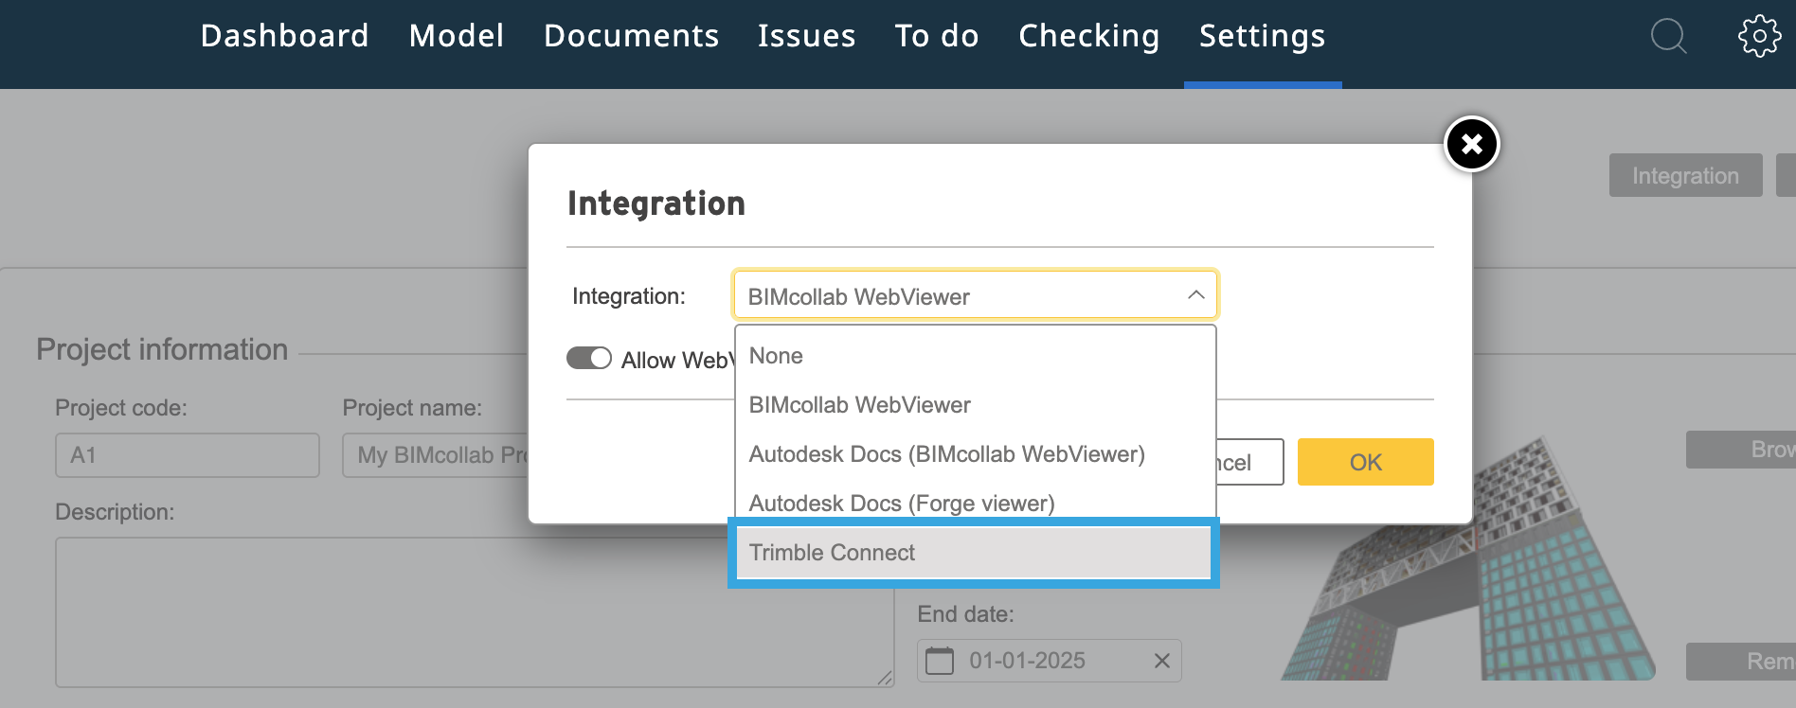Viewport: 1796px width, 708px height.
Task: Confirm with the OK button
Action: coord(1366,462)
